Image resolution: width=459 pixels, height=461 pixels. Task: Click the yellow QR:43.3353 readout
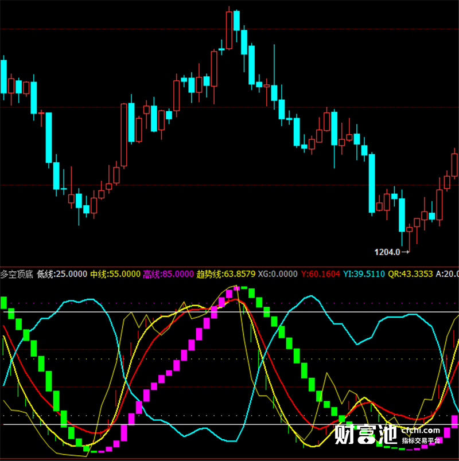(x=410, y=274)
